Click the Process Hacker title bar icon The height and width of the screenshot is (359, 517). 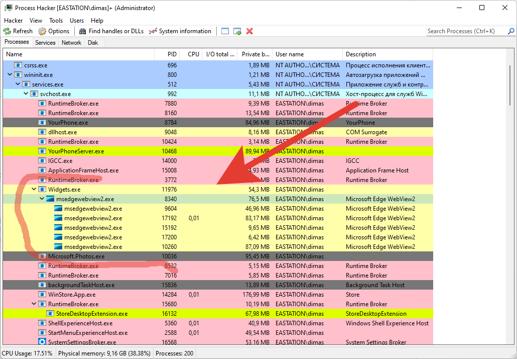(8, 8)
